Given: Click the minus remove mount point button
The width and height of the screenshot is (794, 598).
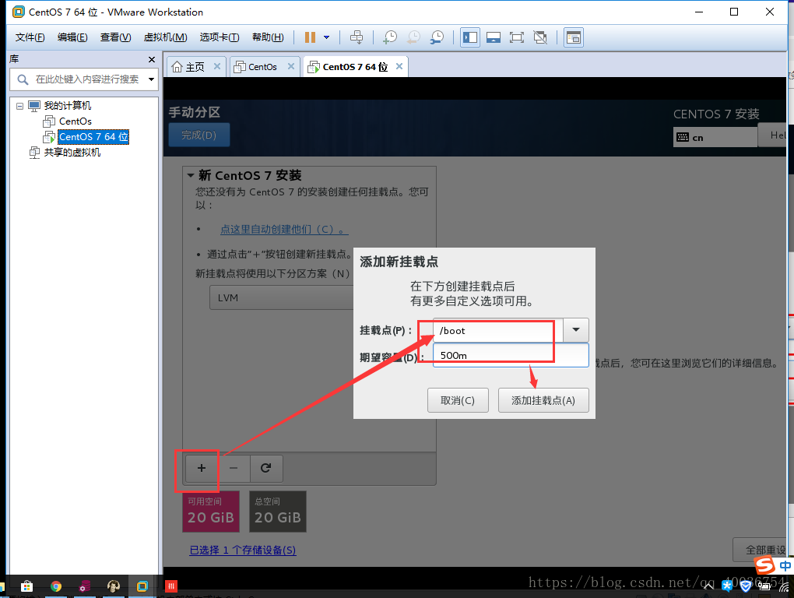Looking at the screenshot, I should click(x=234, y=468).
